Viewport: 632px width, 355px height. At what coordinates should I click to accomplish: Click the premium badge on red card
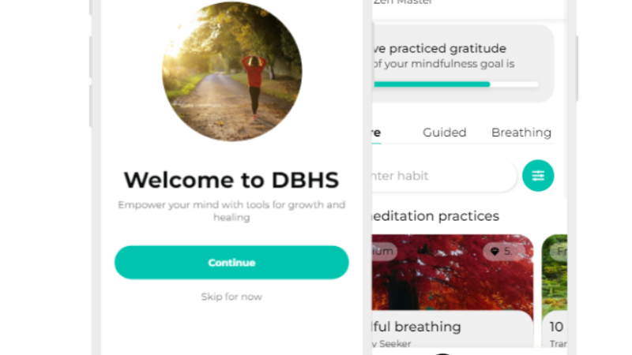tap(384, 252)
